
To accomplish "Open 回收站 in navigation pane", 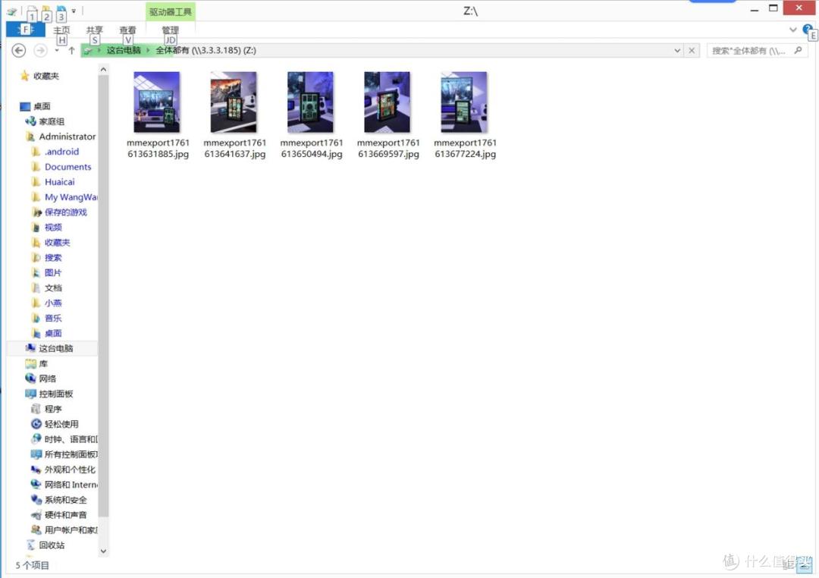I will pyautogui.click(x=45, y=545).
